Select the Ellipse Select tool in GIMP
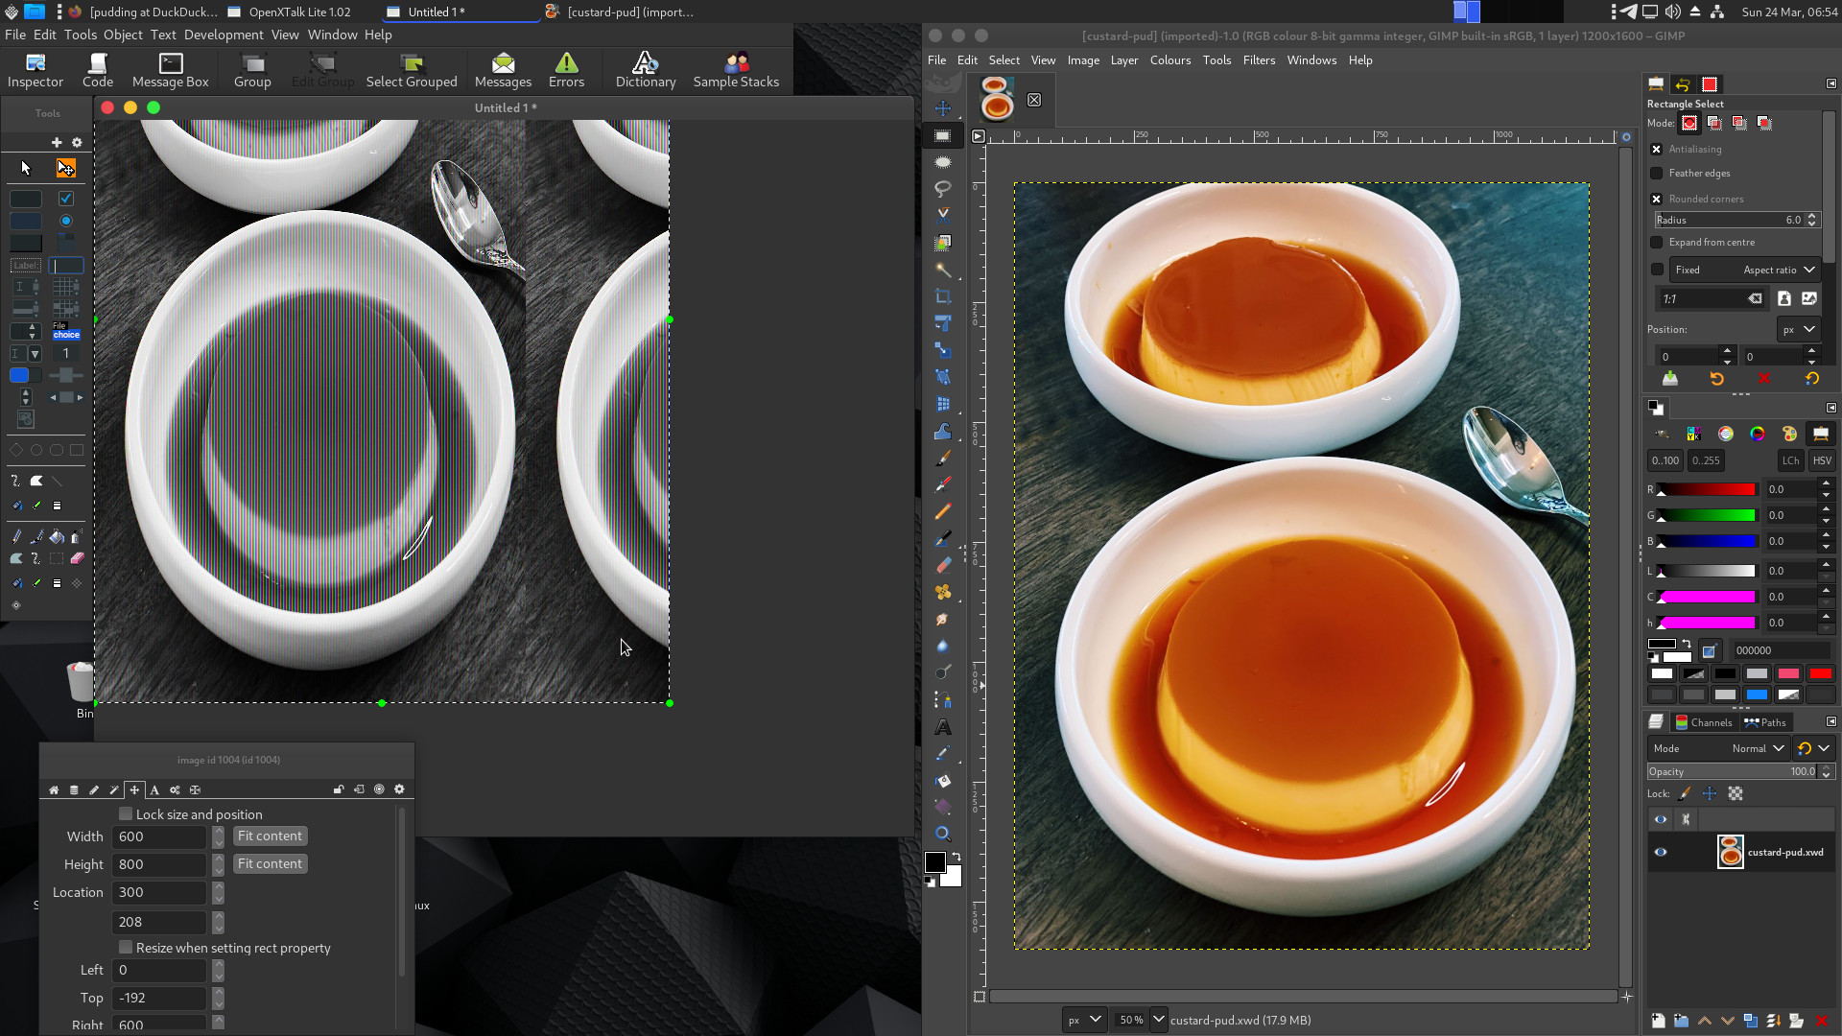Viewport: 1842px width, 1036px height. point(943,162)
